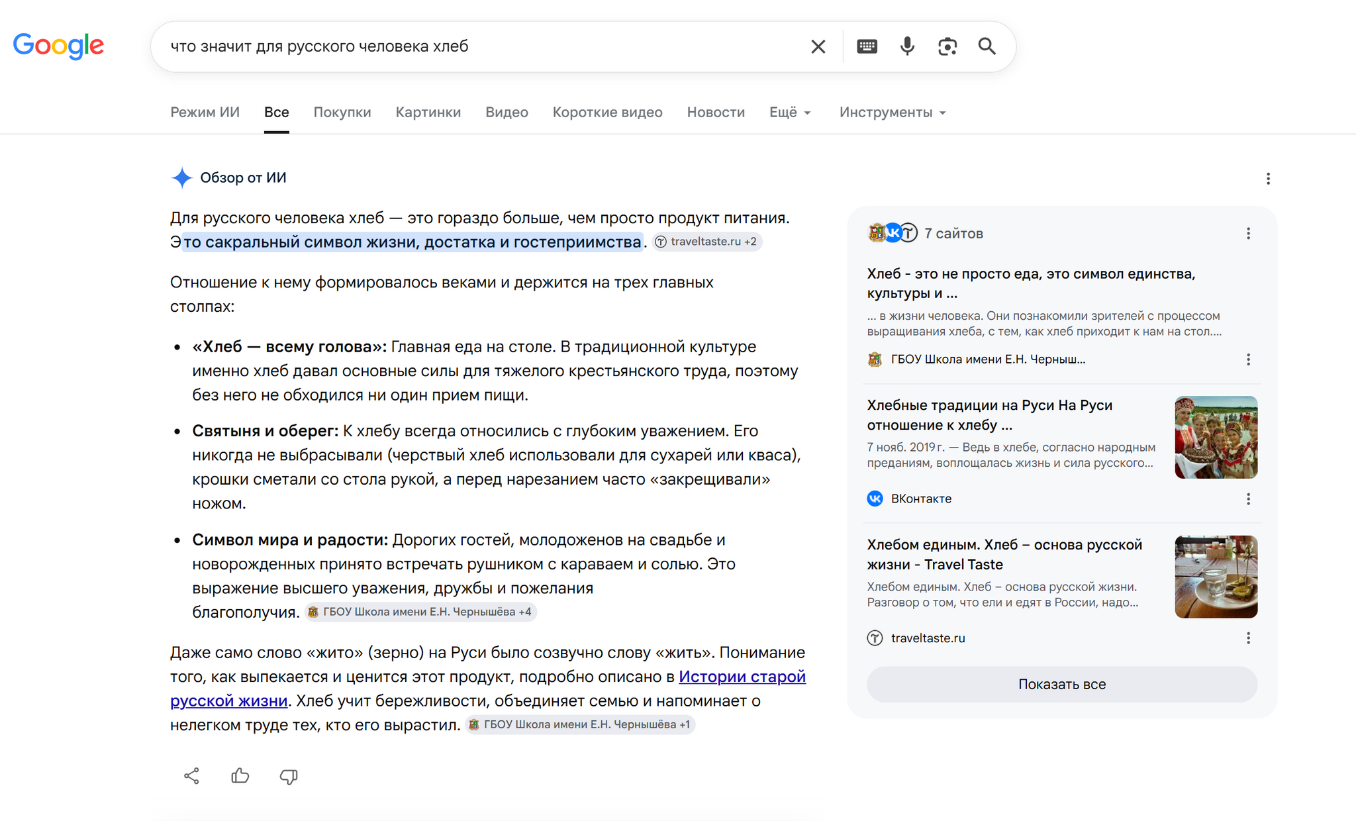This screenshot has height=821, width=1356.
Task: Click the bullet heading Святыня и оберег
Action: pyautogui.click(x=265, y=431)
